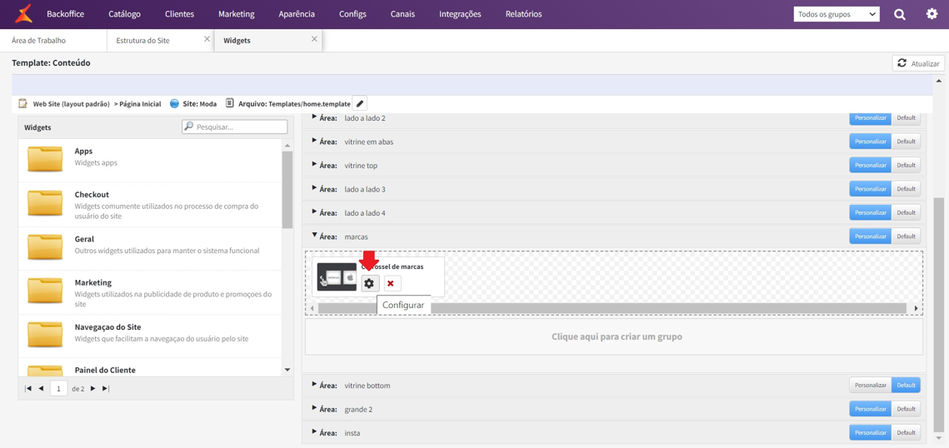The image size is (949, 448).
Task: Click the Página Inicial breadcrumb text
Action: point(140,104)
